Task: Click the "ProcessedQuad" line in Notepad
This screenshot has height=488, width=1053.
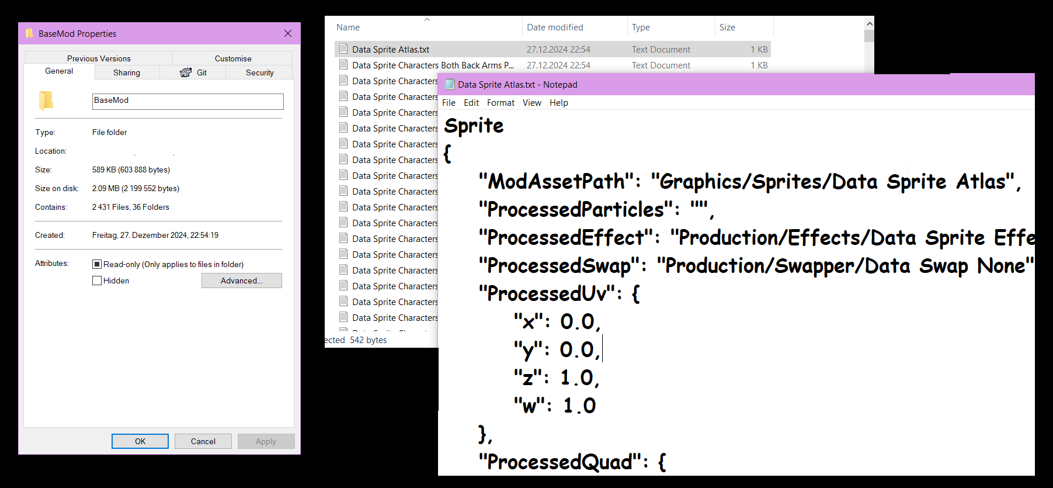Action: pyautogui.click(x=572, y=462)
